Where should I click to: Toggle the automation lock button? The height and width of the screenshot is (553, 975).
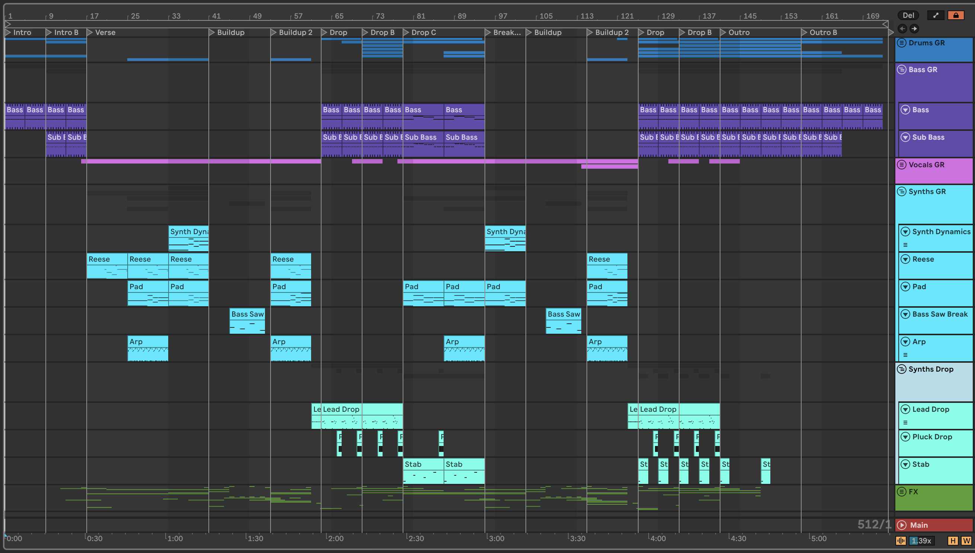[956, 15]
